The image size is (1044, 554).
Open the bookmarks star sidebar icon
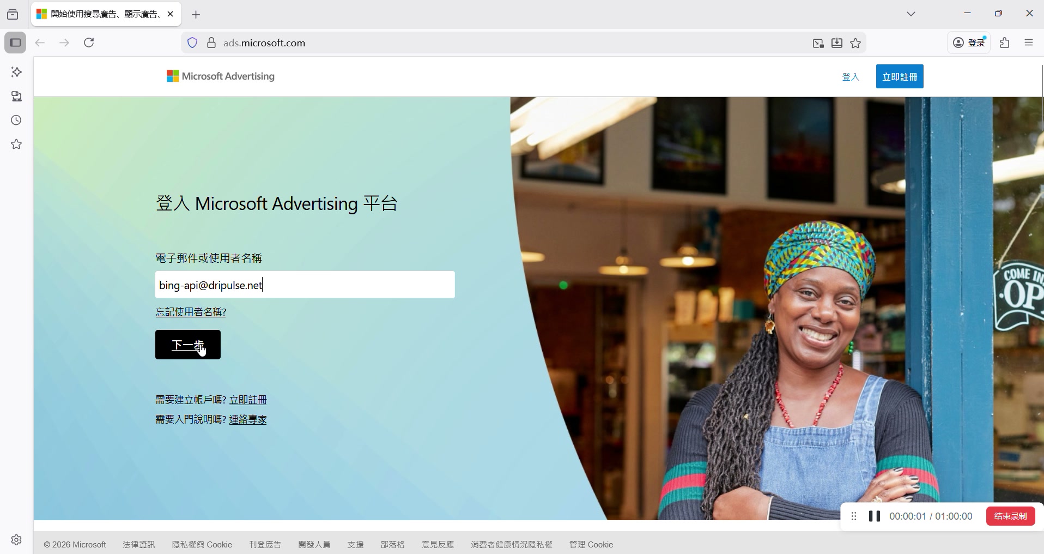pos(16,144)
